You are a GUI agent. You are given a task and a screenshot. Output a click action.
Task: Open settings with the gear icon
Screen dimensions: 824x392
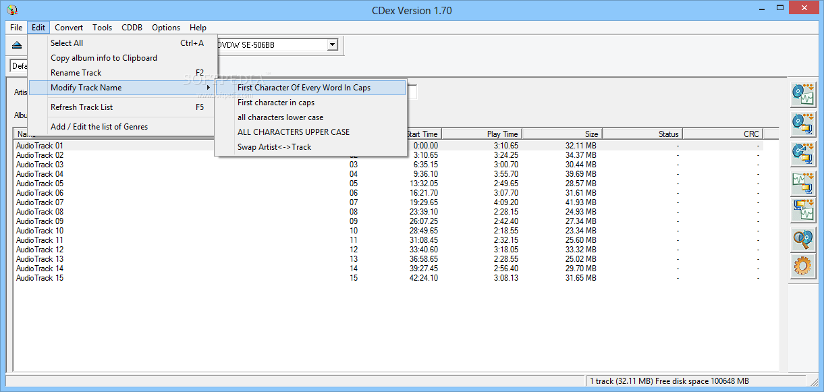(x=803, y=266)
